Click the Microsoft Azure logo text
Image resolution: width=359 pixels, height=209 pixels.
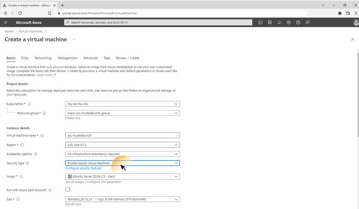29,22
